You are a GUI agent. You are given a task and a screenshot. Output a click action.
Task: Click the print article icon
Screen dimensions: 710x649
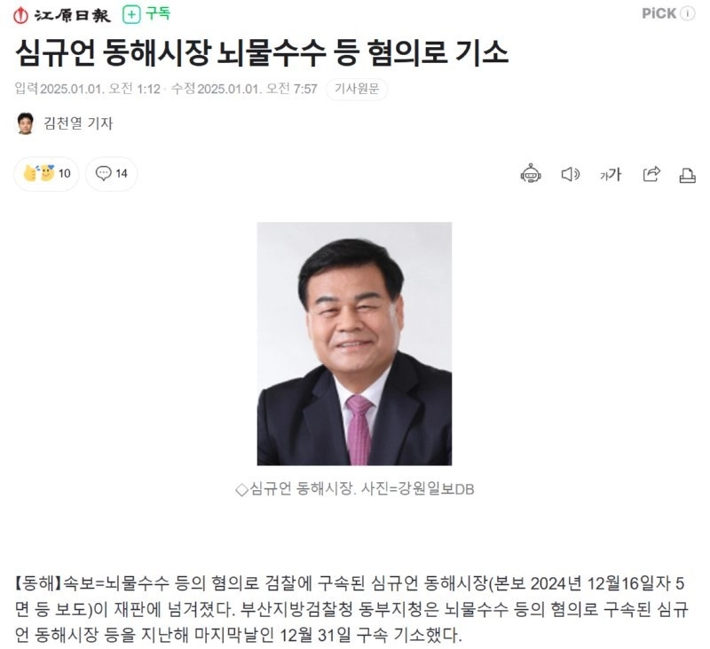(687, 175)
